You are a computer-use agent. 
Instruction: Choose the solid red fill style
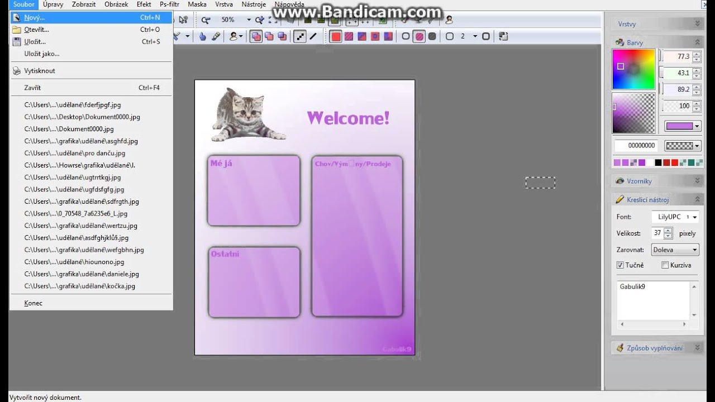[x=336, y=36]
